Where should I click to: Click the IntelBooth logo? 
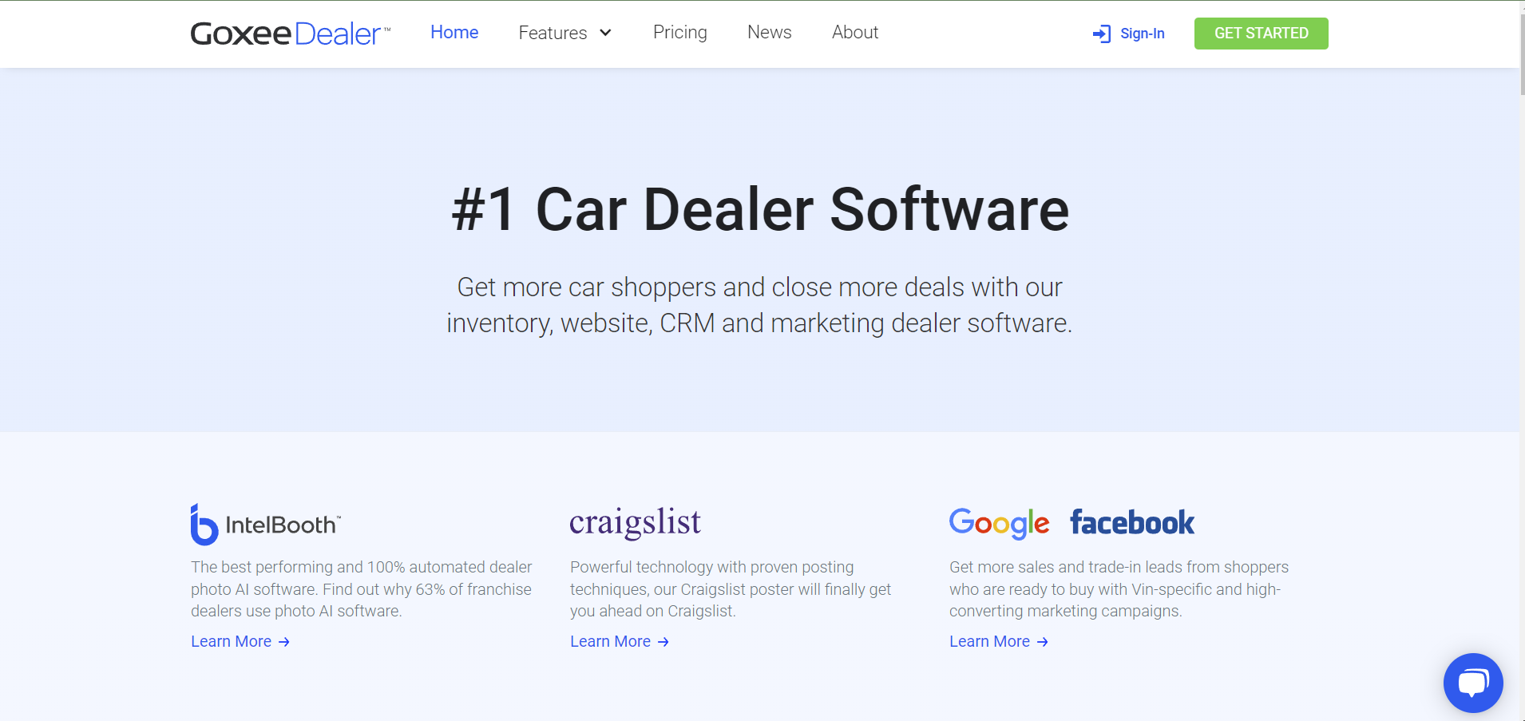coord(265,523)
